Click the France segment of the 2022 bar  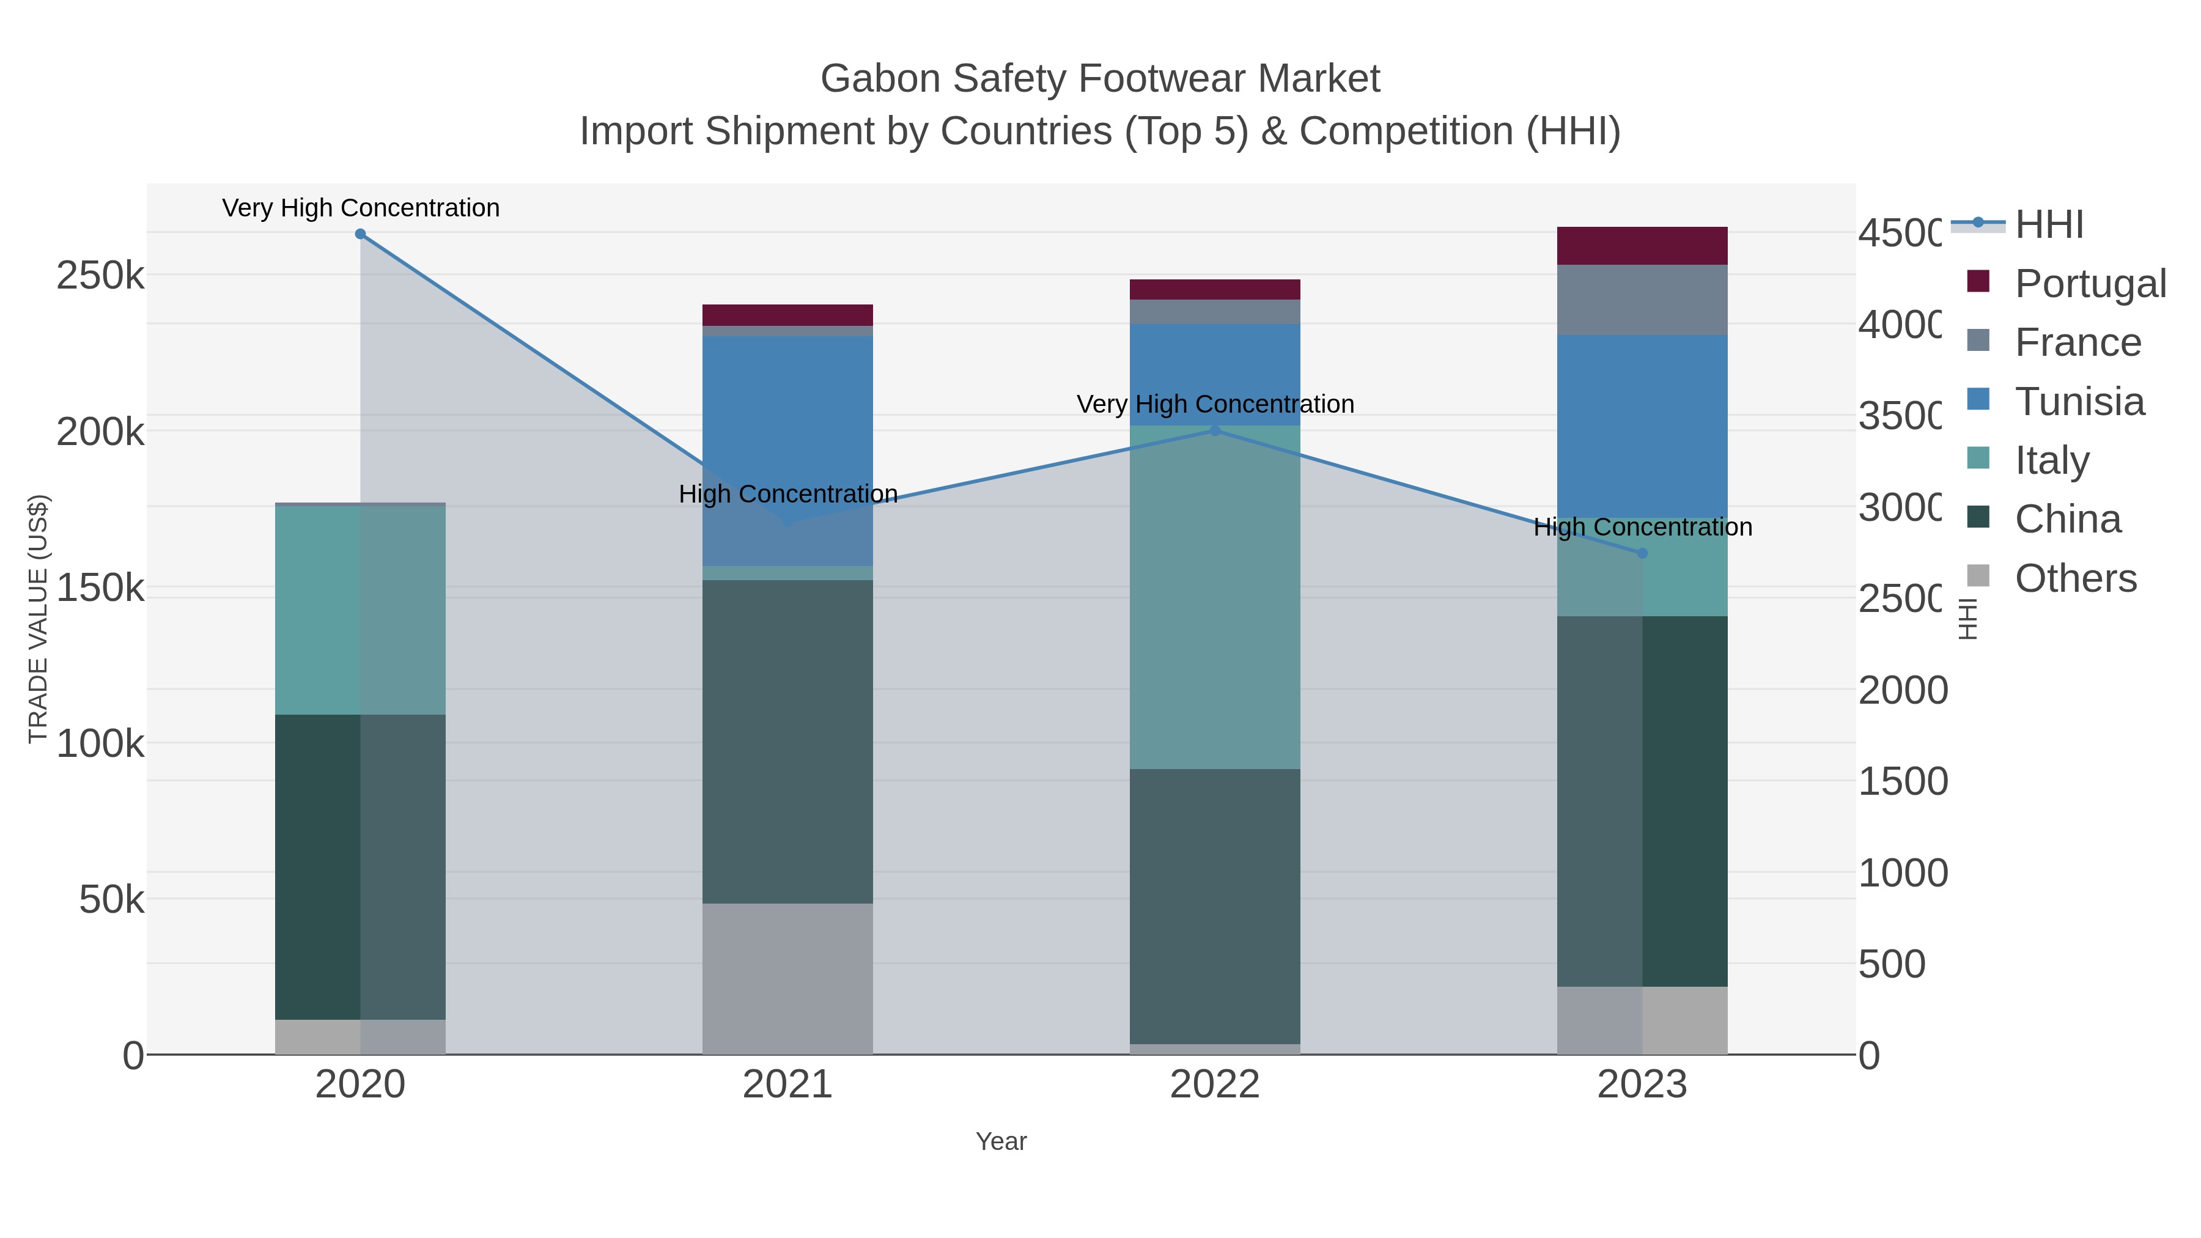pyautogui.click(x=1215, y=312)
